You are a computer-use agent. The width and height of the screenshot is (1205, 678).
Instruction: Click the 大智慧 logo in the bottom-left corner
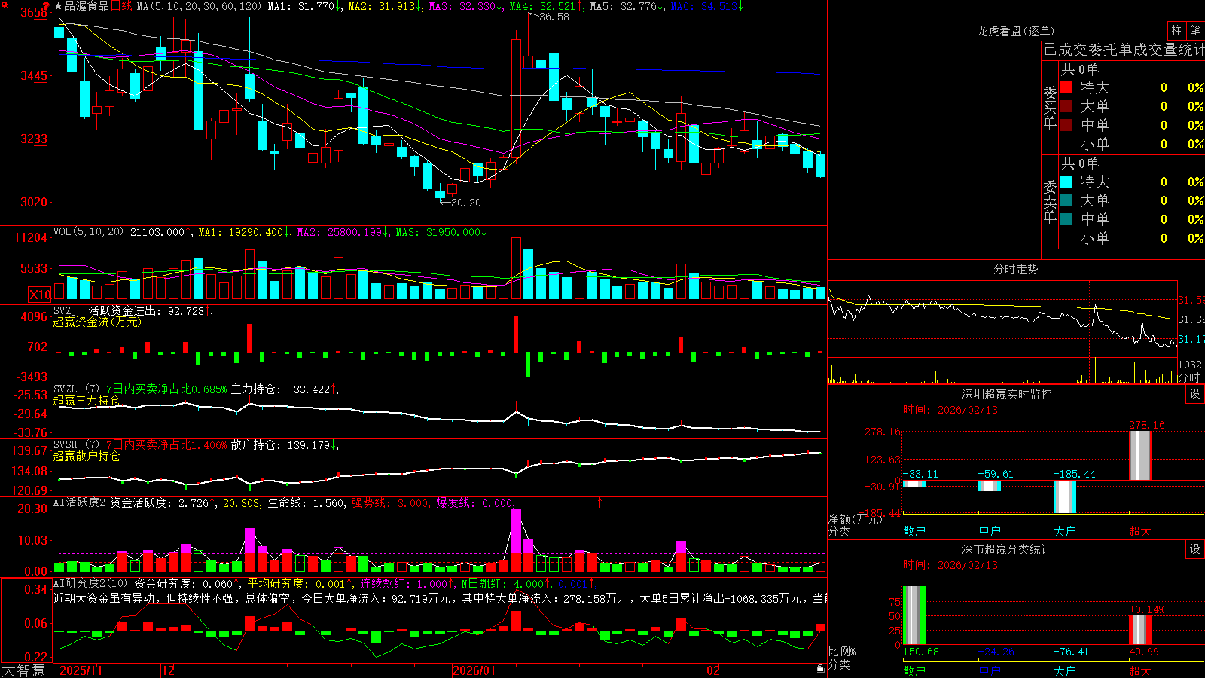(23, 670)
